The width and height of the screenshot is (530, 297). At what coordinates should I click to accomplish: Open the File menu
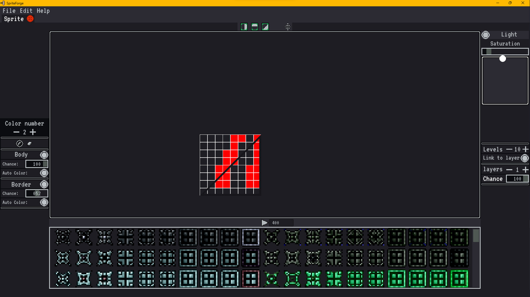pyautogui.click(x=9, y=11)
